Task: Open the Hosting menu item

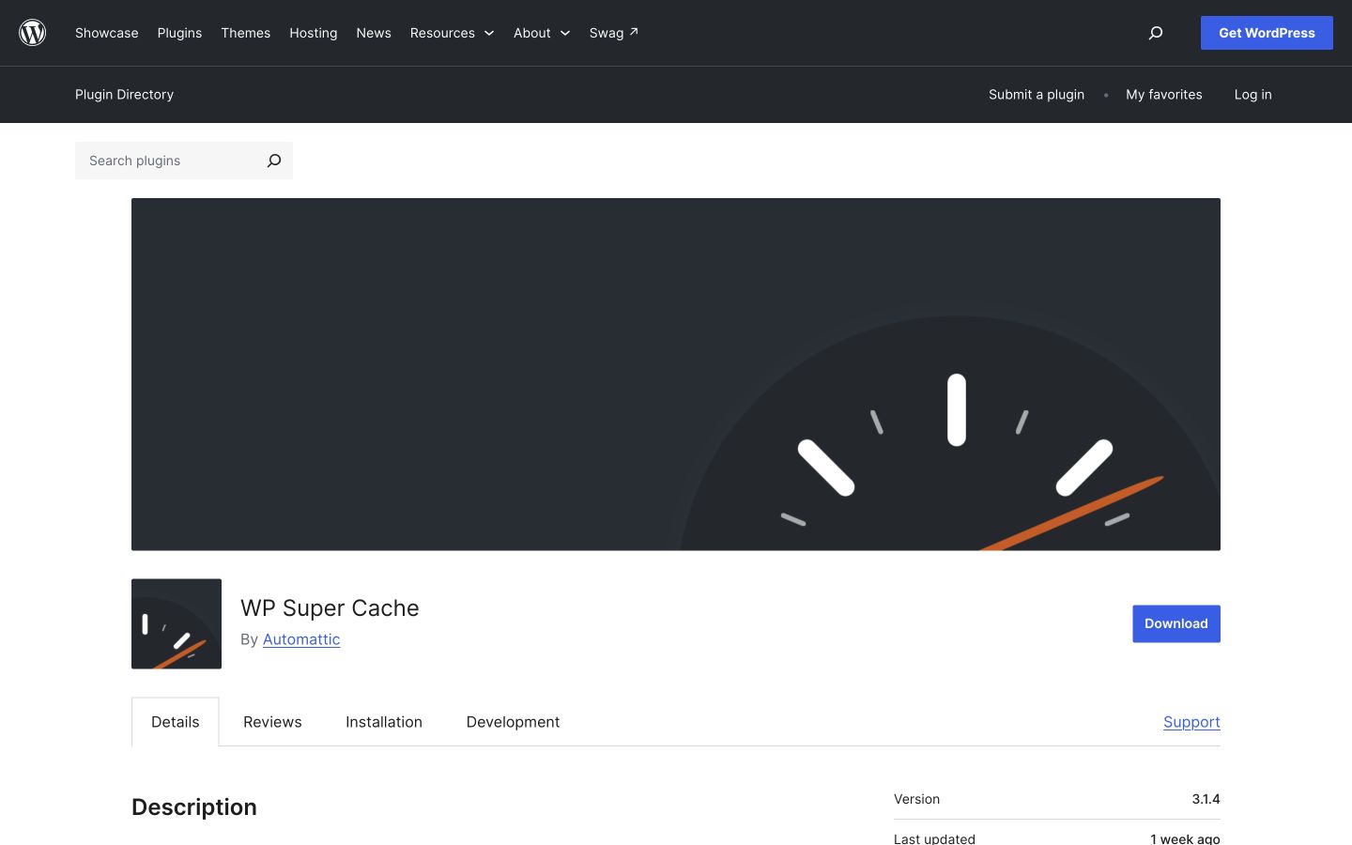Action: (314, 33)
